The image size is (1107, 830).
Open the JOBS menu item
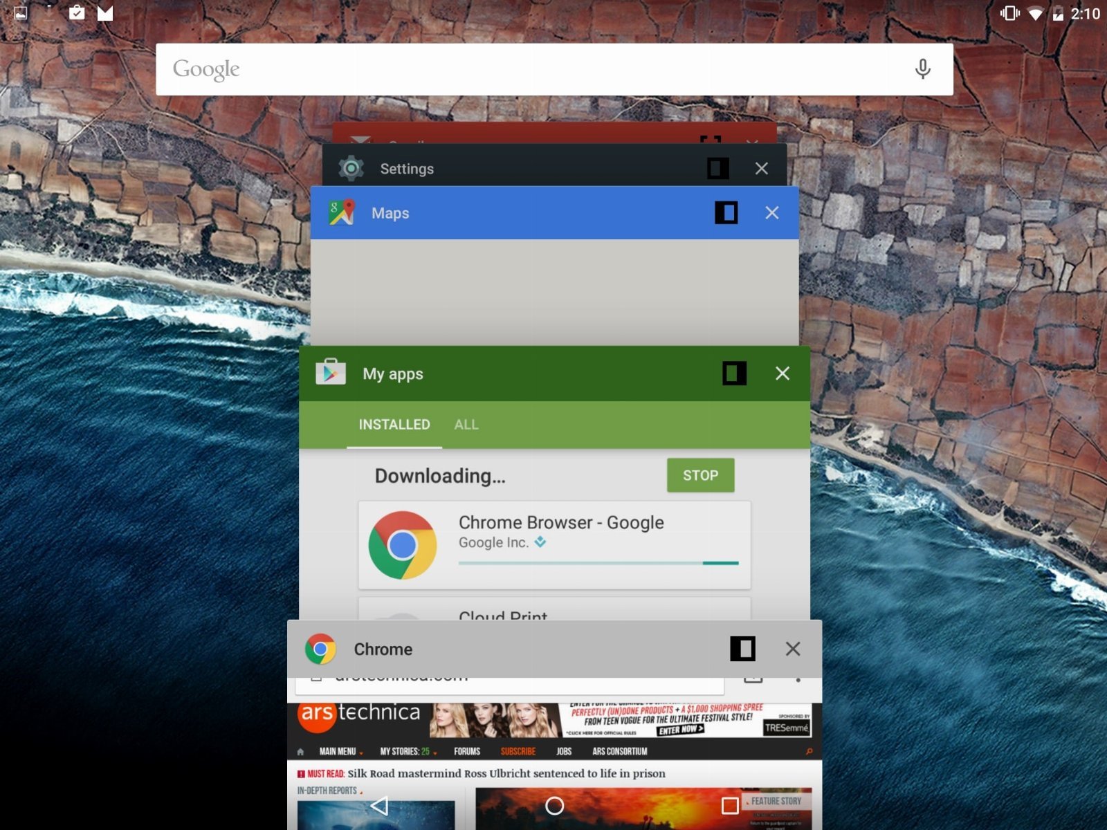point(564,751)
